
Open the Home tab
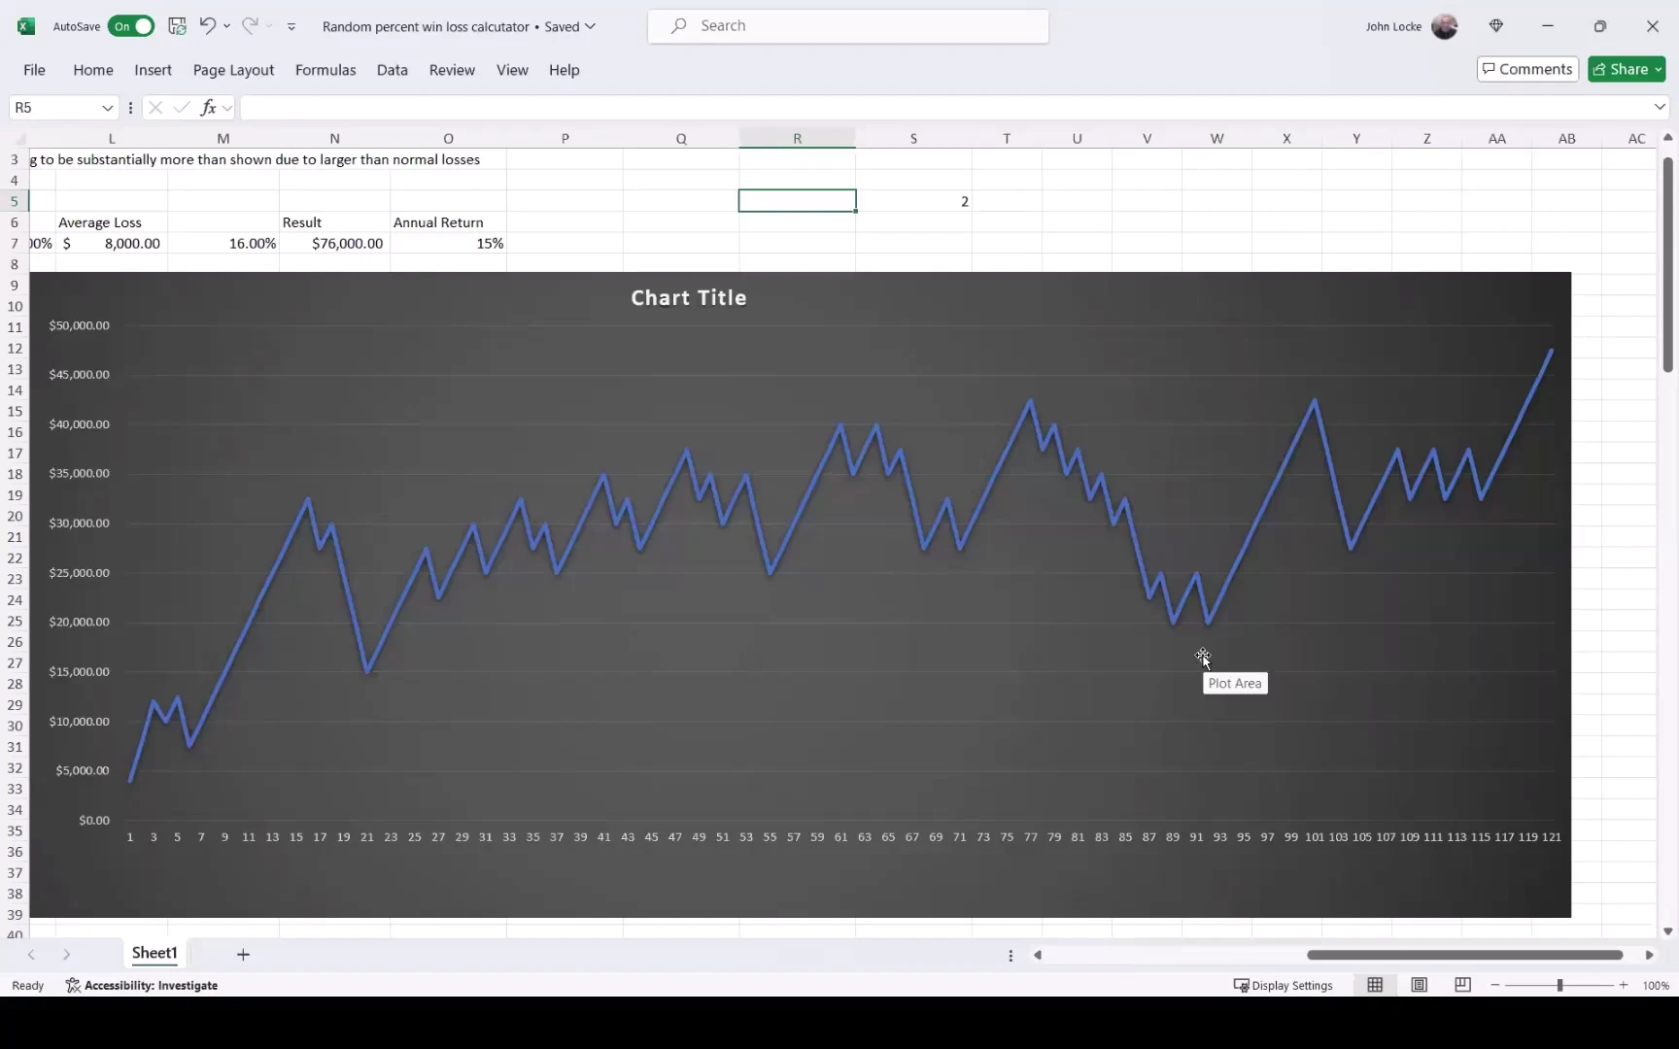click(x=93, y=70)
